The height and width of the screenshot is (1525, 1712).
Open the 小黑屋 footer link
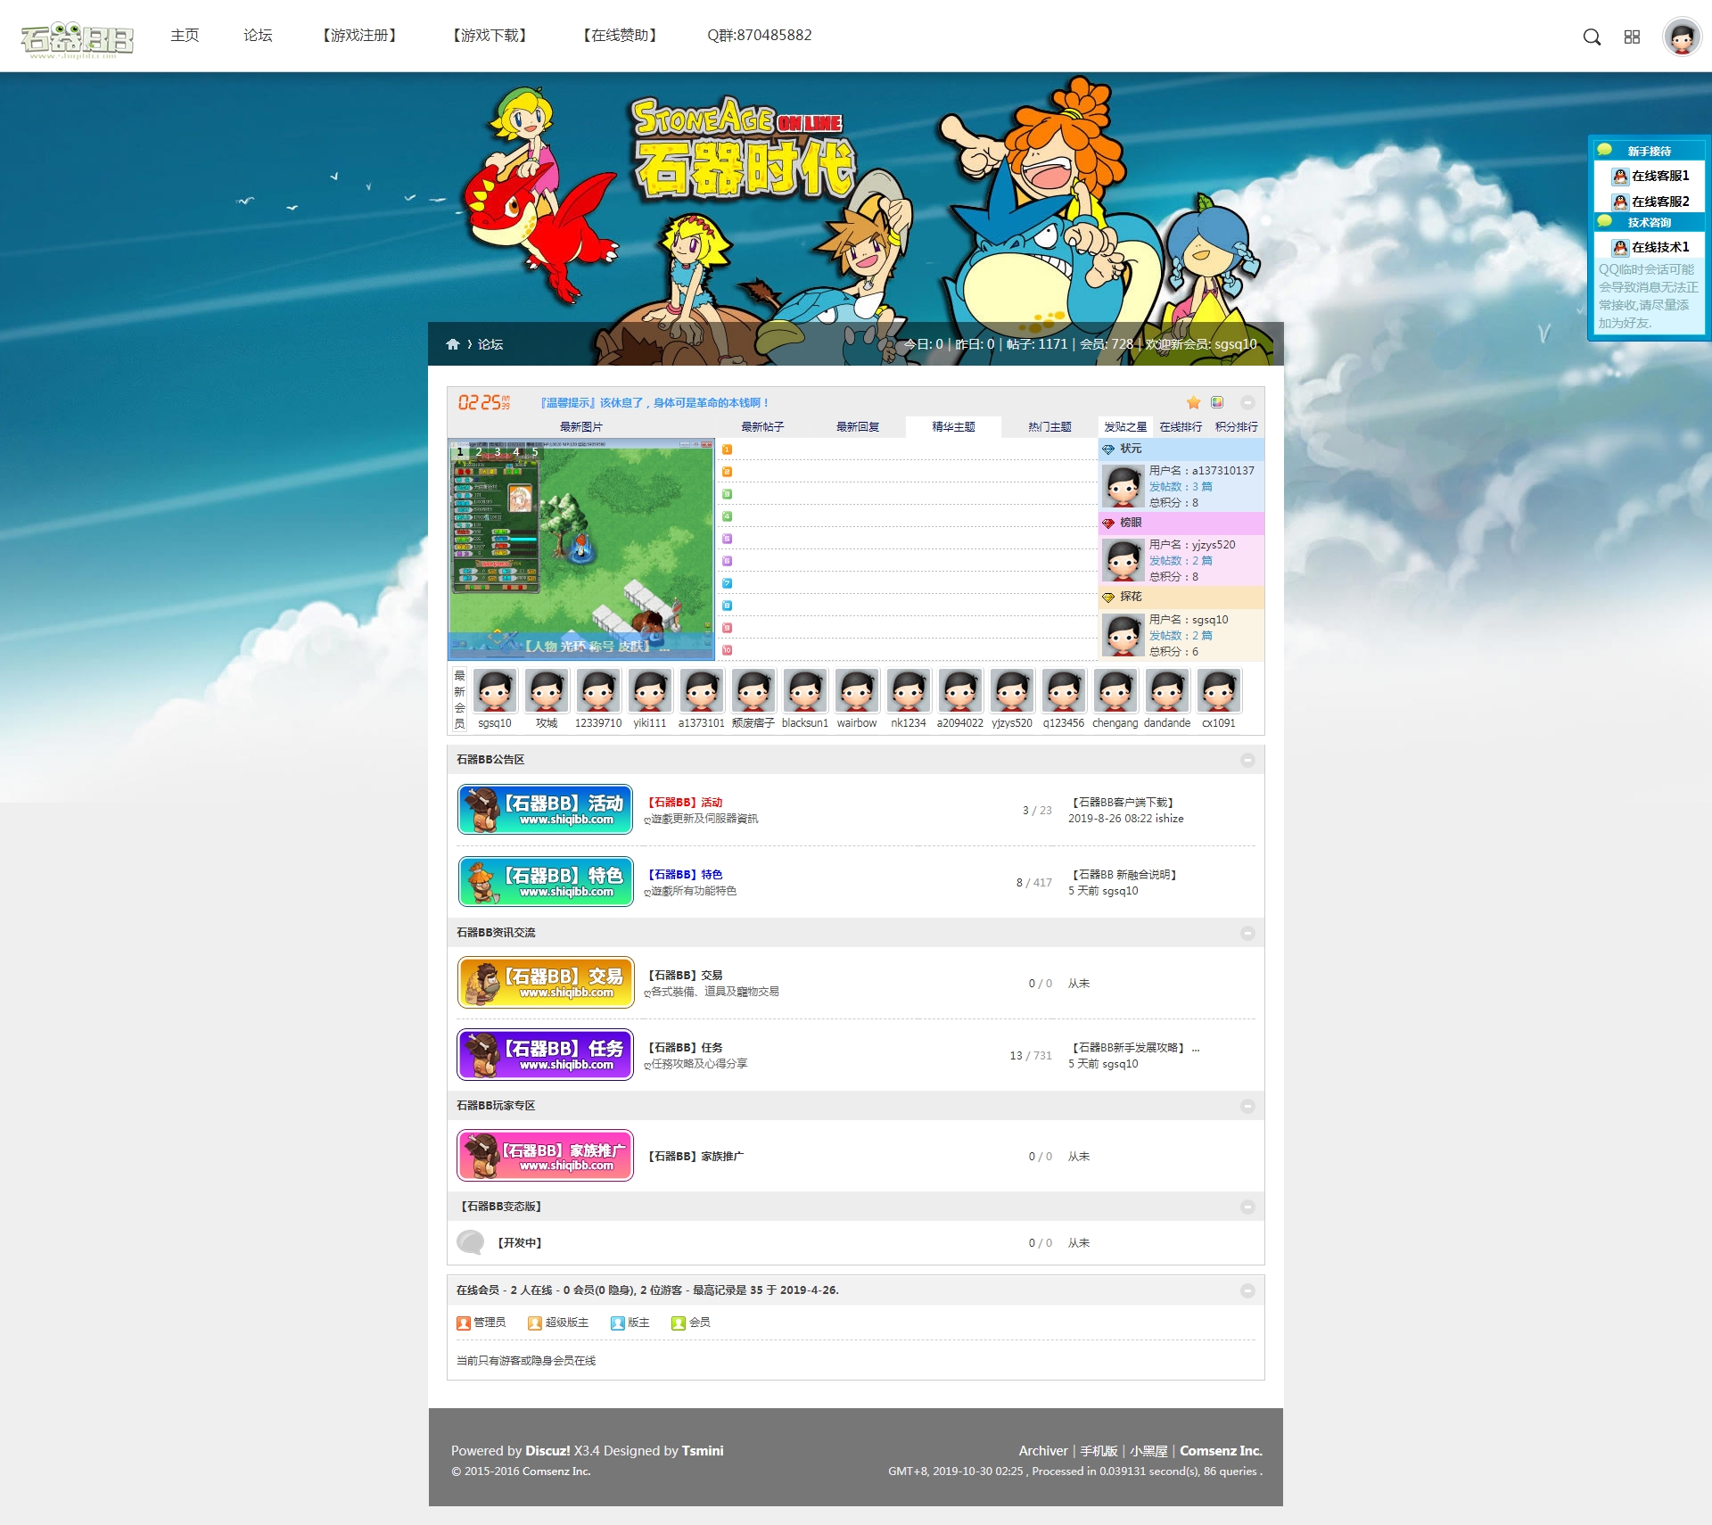(1148, 1451)
